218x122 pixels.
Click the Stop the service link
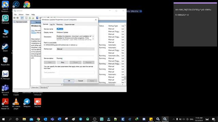(33, 30)
